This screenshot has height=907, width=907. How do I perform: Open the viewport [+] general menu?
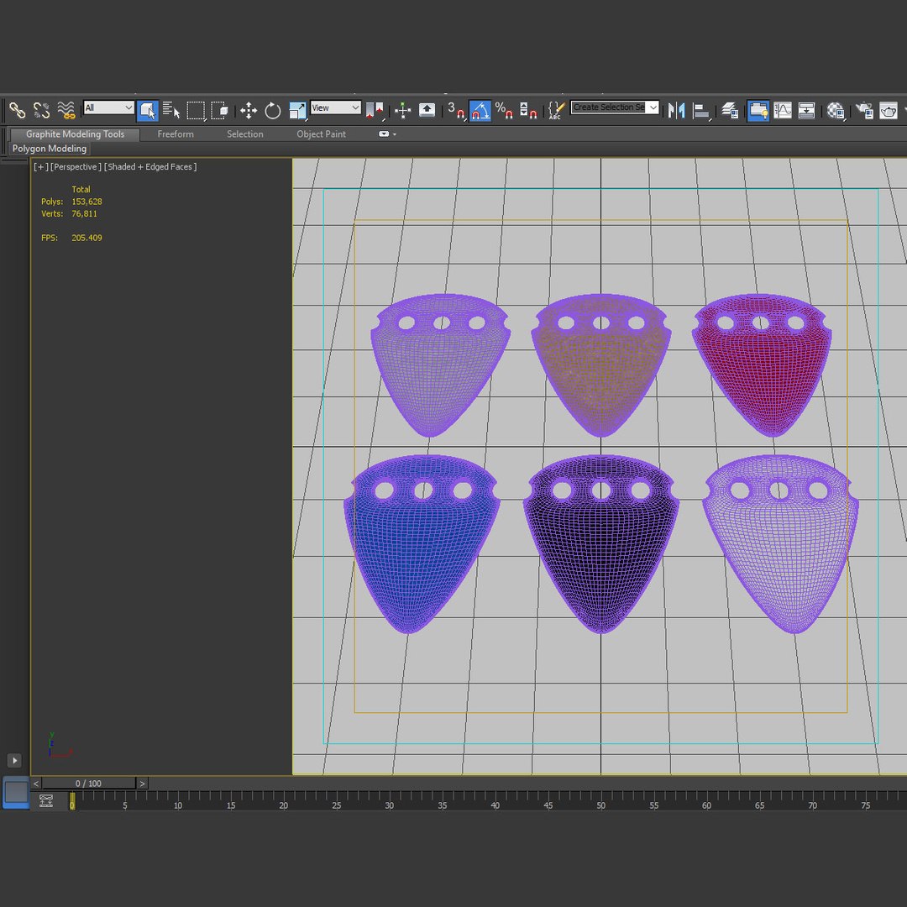tap(40, 166)
